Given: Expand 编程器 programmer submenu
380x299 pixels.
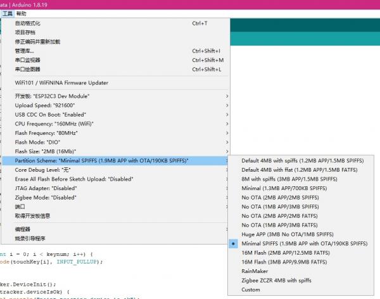Looking at the screenshot, I should 115,229.
